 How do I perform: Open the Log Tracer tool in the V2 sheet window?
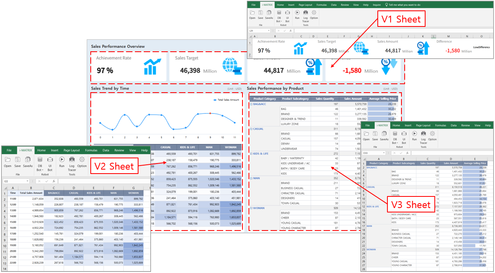click(72, 160)
